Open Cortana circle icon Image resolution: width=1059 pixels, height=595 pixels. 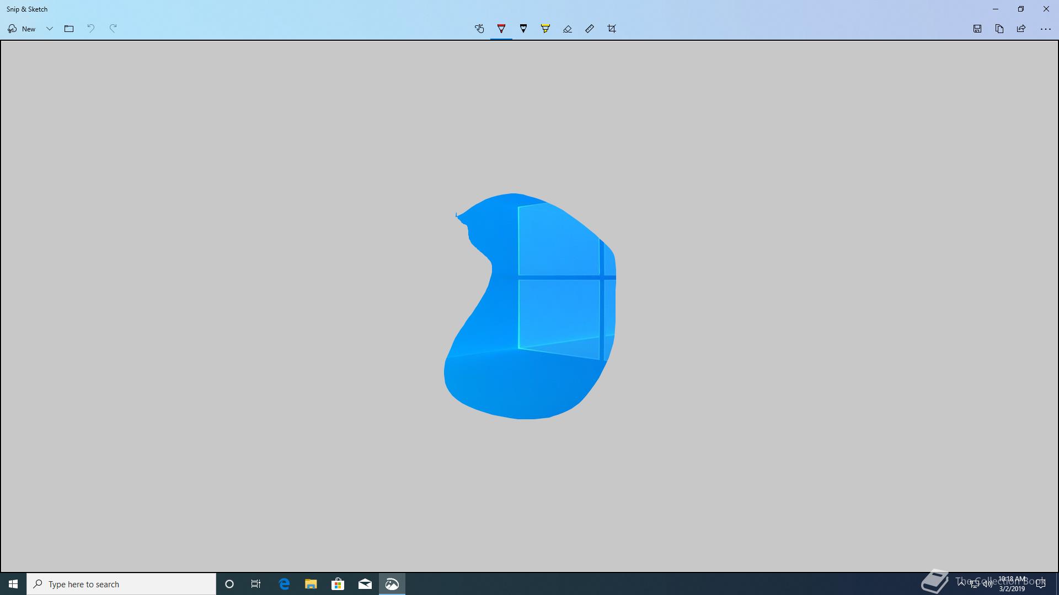[x=229, y=584]
